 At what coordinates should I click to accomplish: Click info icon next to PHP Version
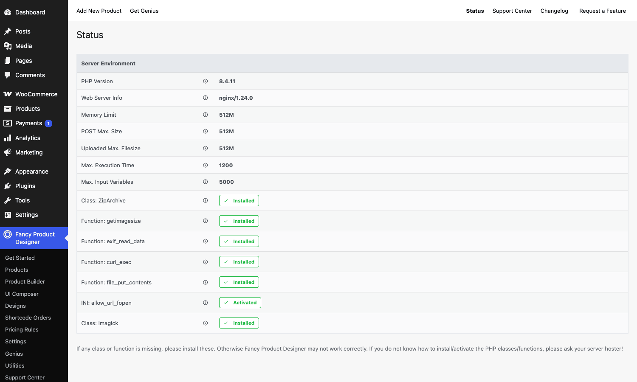(x=206, y=81)
